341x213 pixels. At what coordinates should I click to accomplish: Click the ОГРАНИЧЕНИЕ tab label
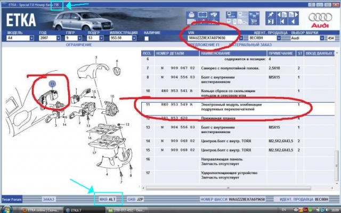[79, 45]
